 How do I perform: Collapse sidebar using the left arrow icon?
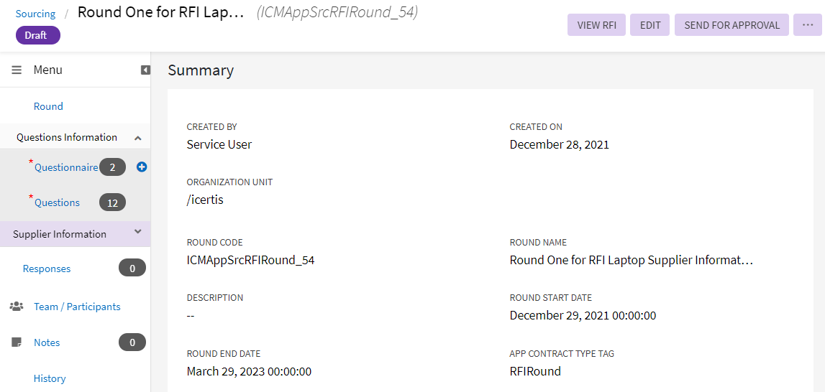tap(145, 70)
